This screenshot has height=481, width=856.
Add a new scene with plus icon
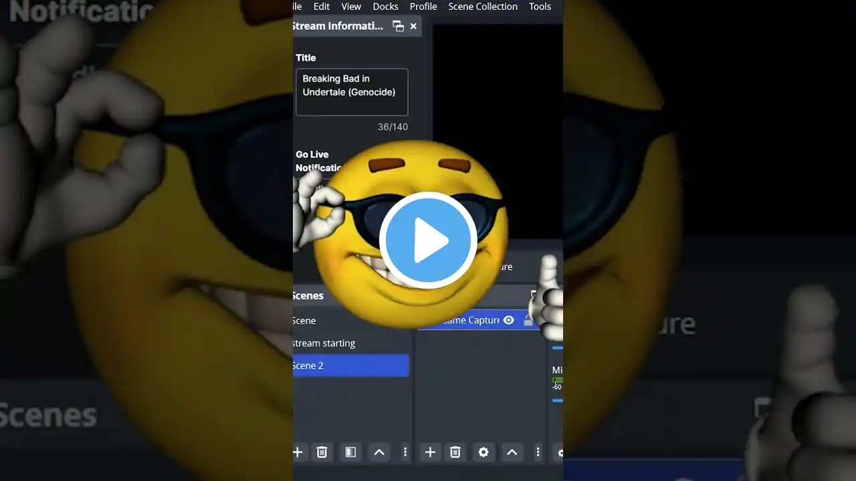tap(298, 452)
